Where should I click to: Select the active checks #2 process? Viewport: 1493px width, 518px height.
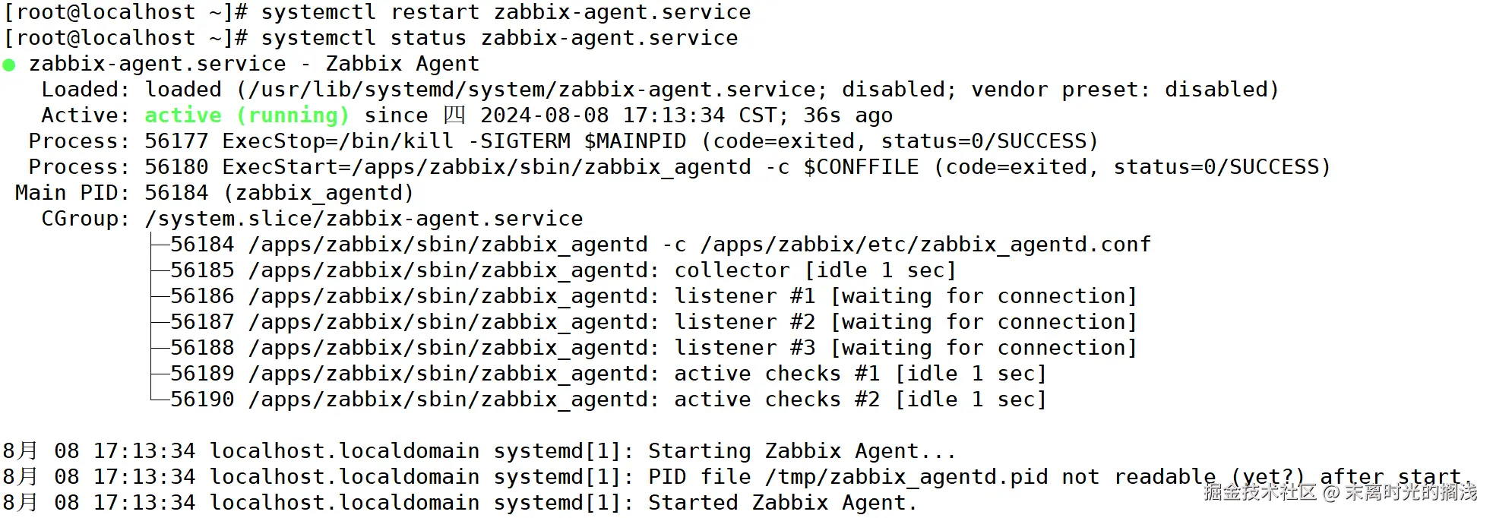607,400
